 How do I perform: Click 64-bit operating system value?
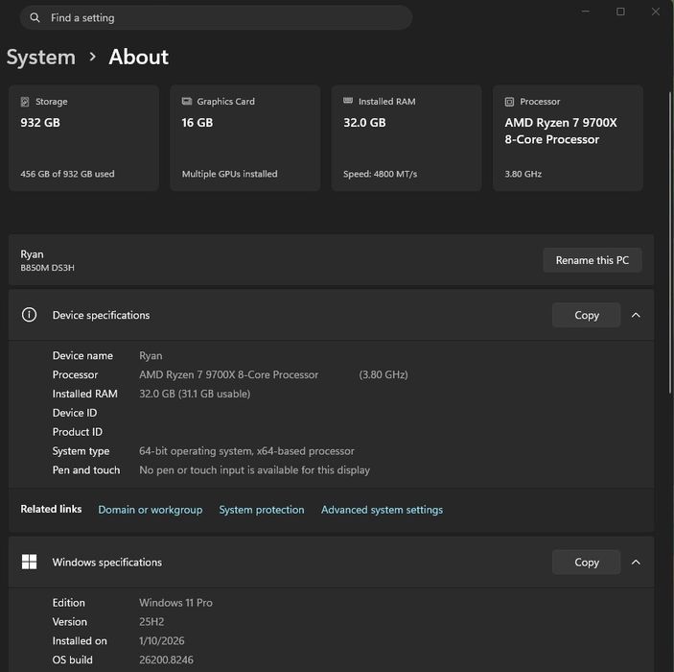pos(246,451)
